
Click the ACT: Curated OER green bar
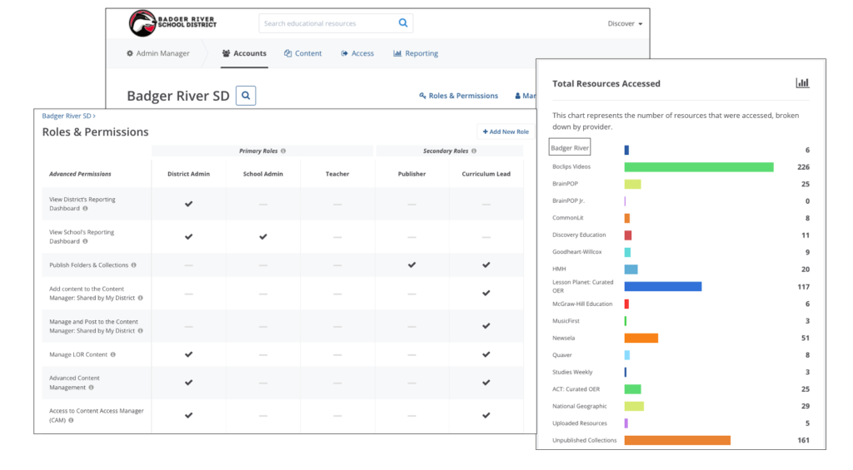coord(633,389)
